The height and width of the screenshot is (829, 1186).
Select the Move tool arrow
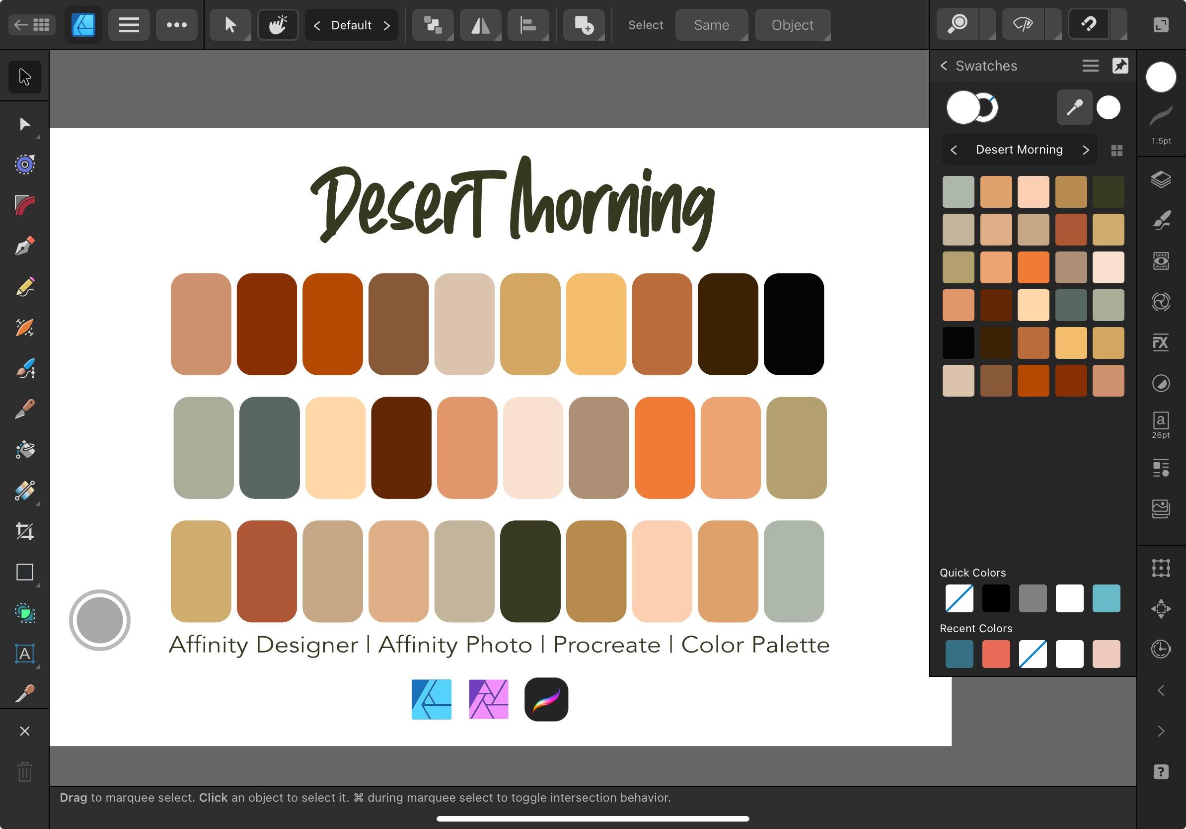24,77
